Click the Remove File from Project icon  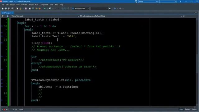tap(39, 8)
